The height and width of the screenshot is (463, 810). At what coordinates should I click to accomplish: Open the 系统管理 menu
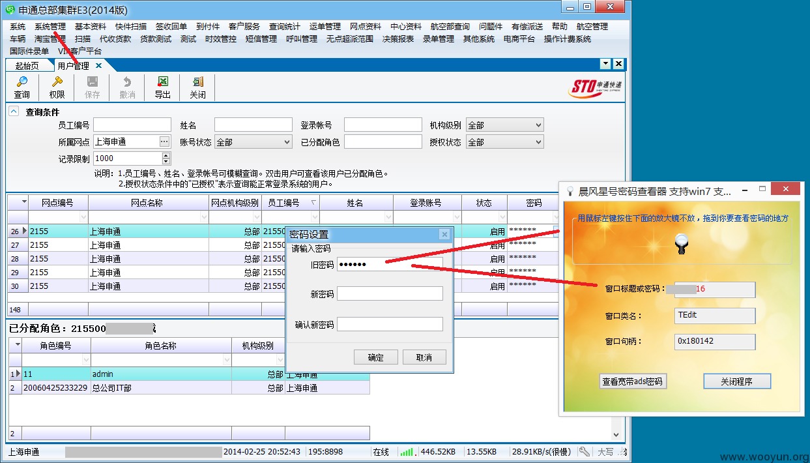pyautogui.click(x=50, y=27)
